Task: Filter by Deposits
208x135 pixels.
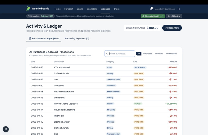Action: point(159,54)
